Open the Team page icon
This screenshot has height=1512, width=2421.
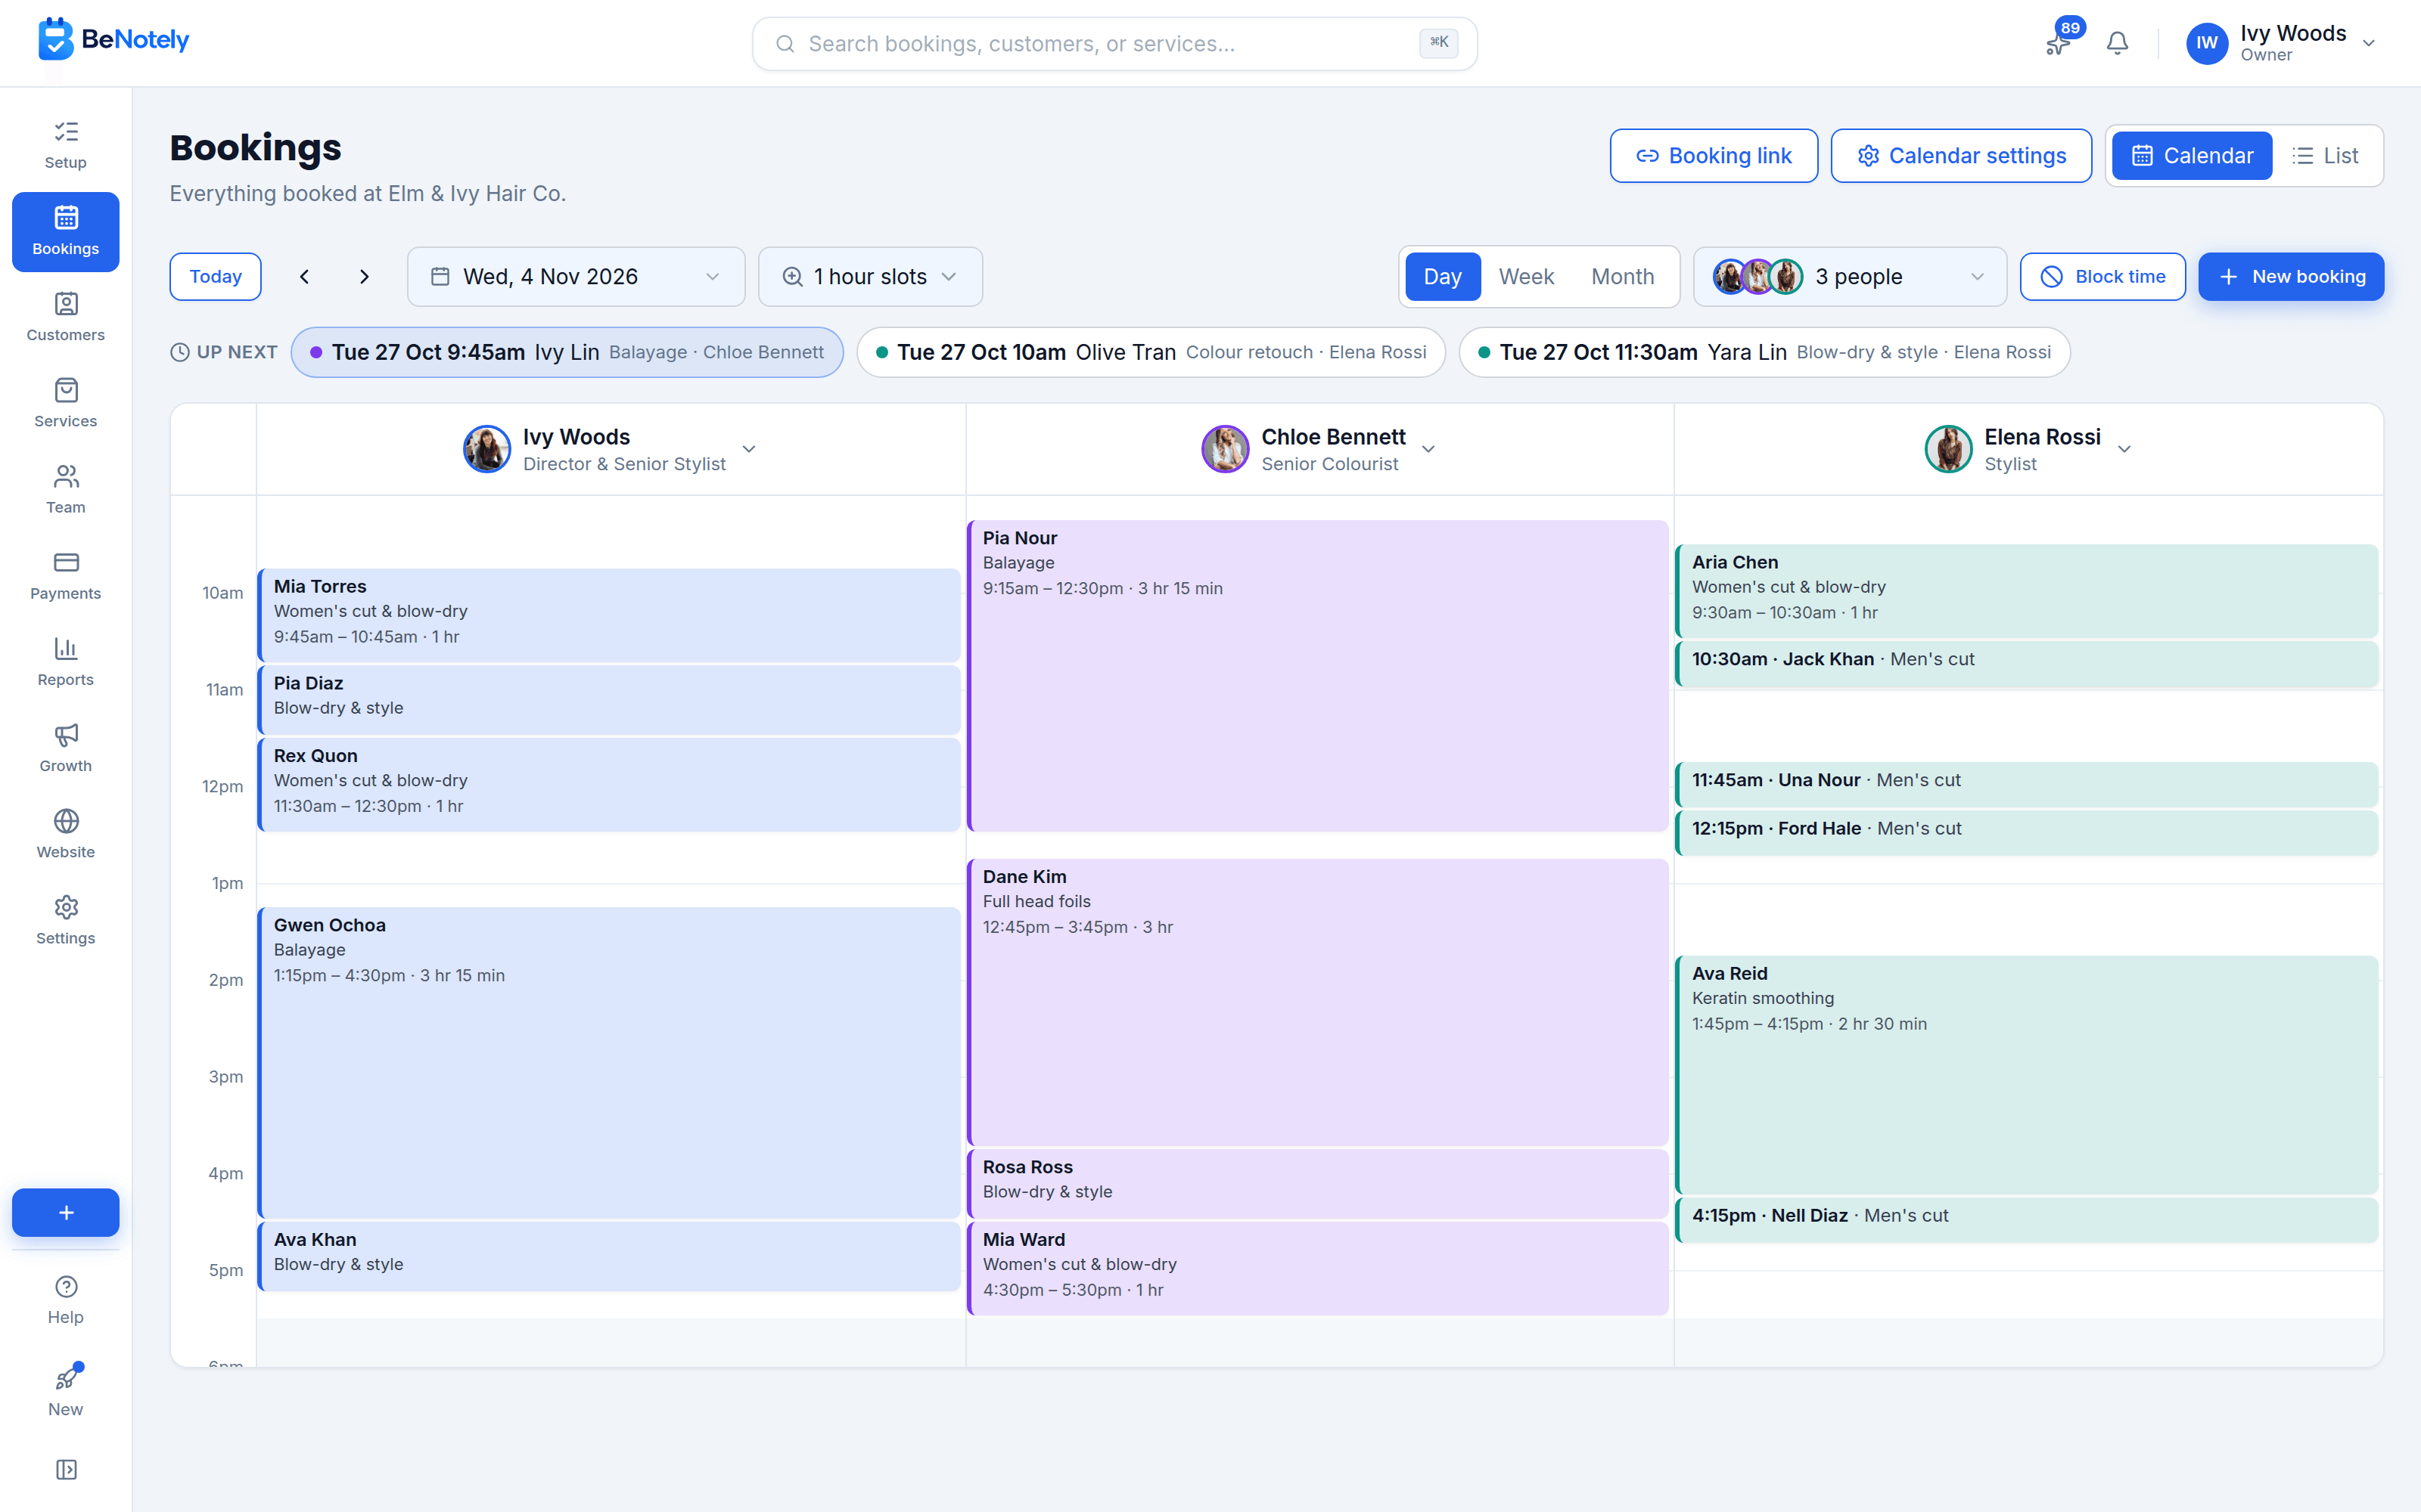(65, 476)
